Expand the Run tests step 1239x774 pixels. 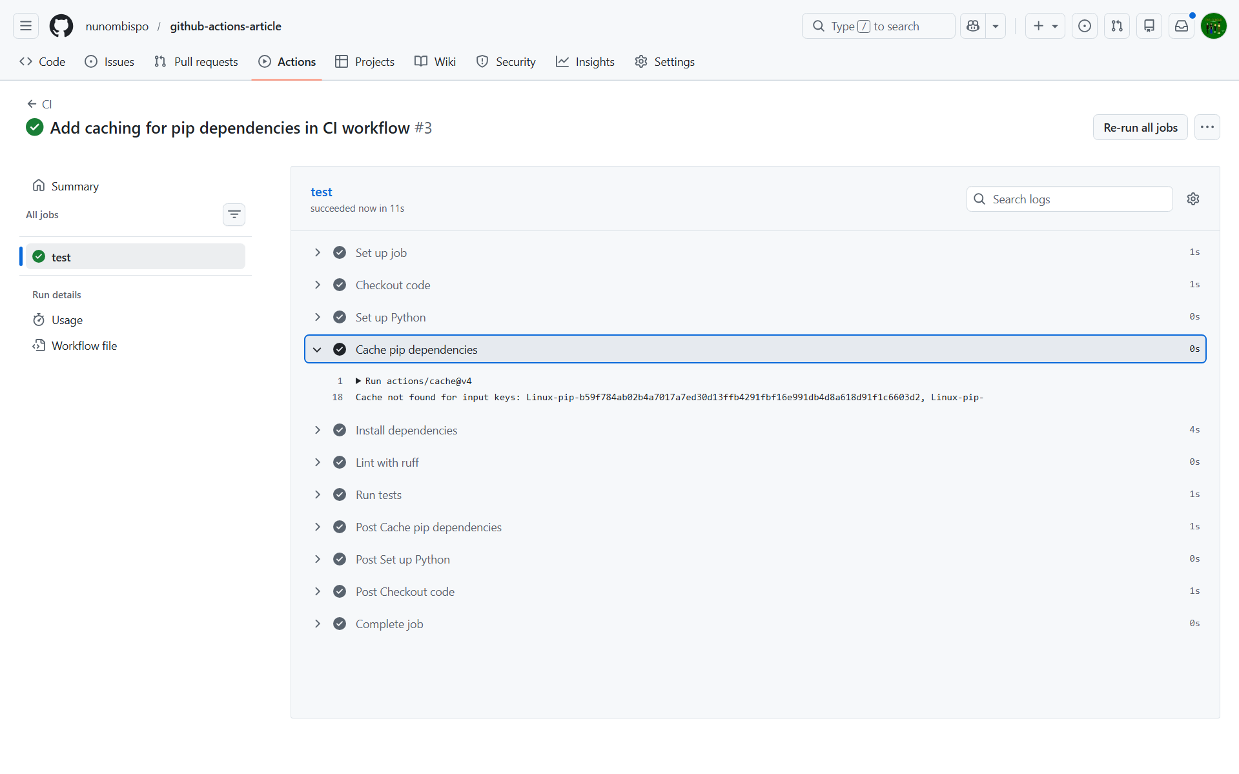[x=317, y=494]
